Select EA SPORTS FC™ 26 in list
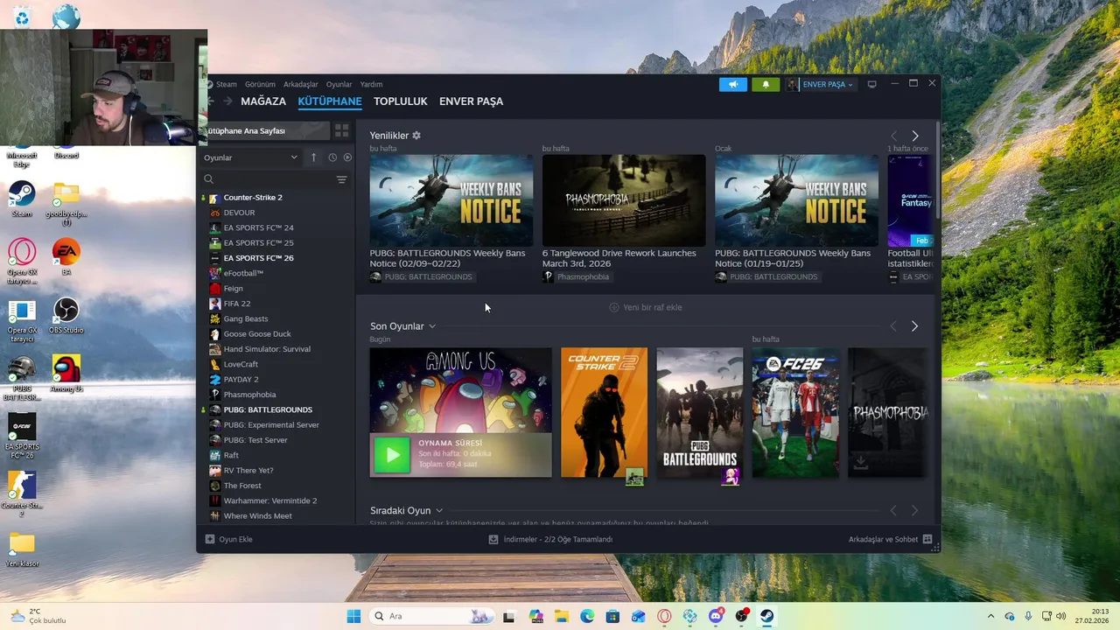Image resolution: width=1120 pixels, height=630 pixels. [258, 258]
